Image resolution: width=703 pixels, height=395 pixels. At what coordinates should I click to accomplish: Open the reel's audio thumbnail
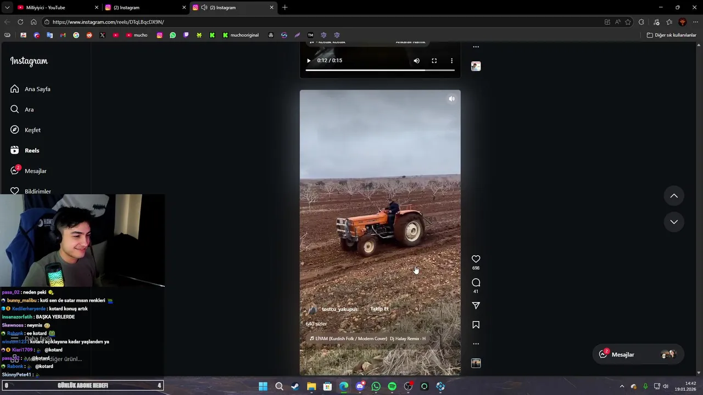pos(476,363)
